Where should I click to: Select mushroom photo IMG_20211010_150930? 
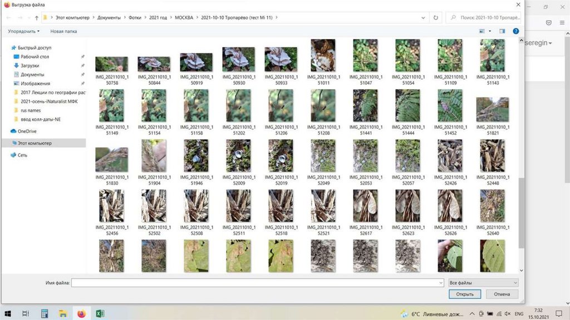click(238, 59)
